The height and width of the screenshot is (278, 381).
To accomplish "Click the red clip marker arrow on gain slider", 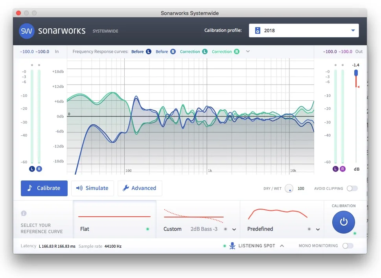I will pyautogui.click(x=358, y=87).
